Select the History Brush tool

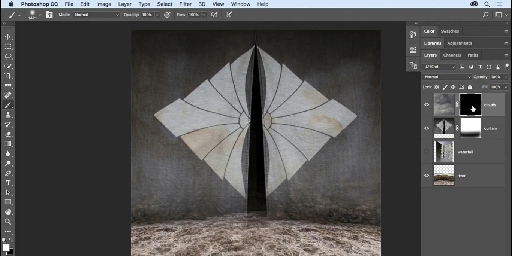coord(8,125)
